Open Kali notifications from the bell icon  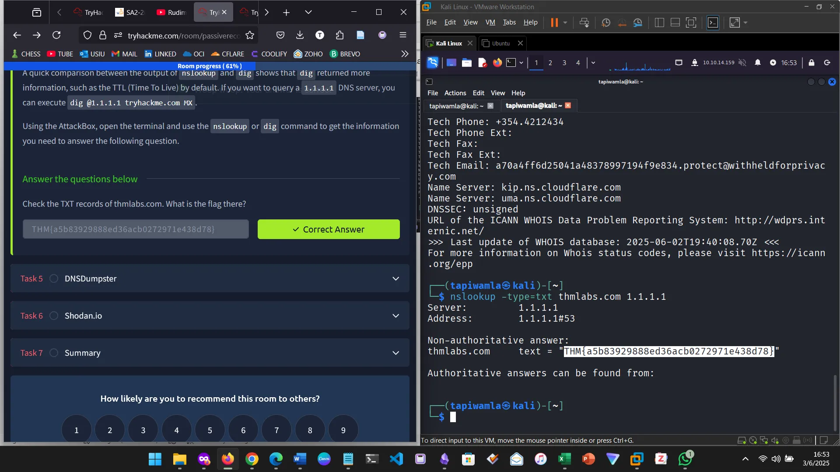tap(758, 62)
